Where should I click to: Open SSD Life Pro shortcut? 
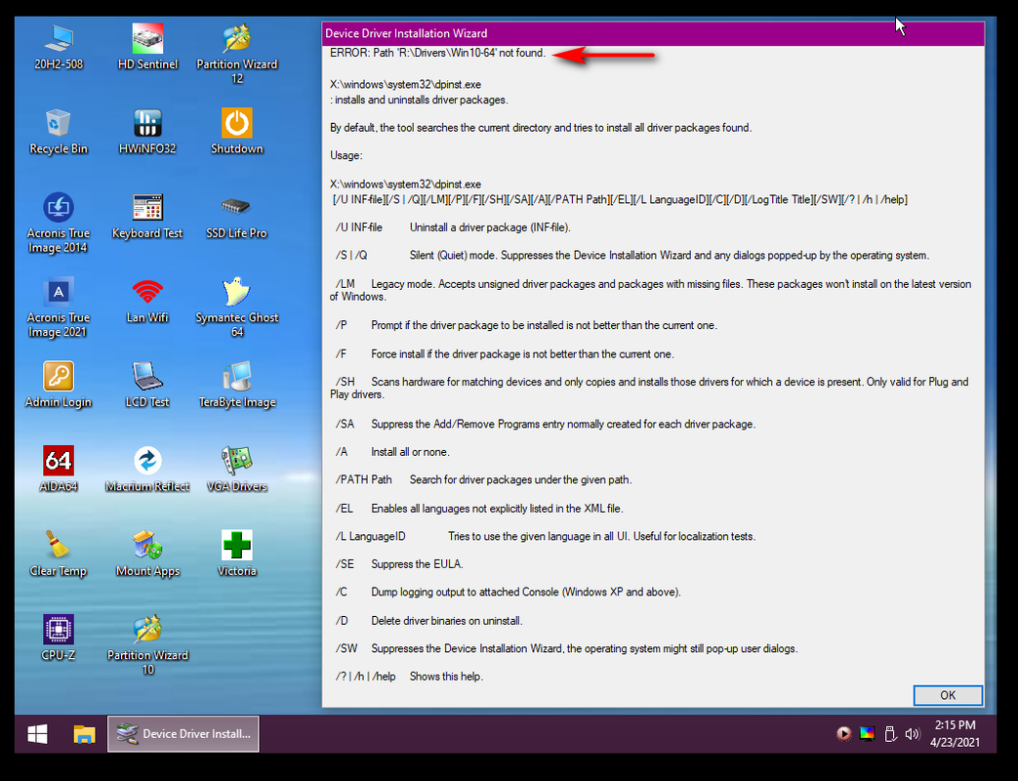coord(237,216)
